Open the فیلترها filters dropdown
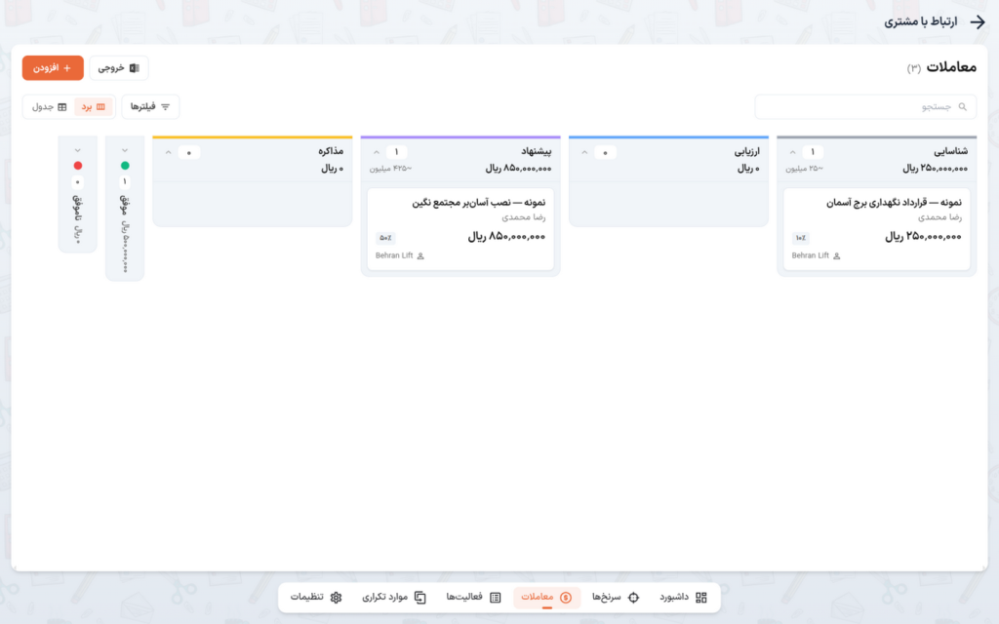Image resolution: width=999 pixels, height=624 pixels. click(150, 107)
